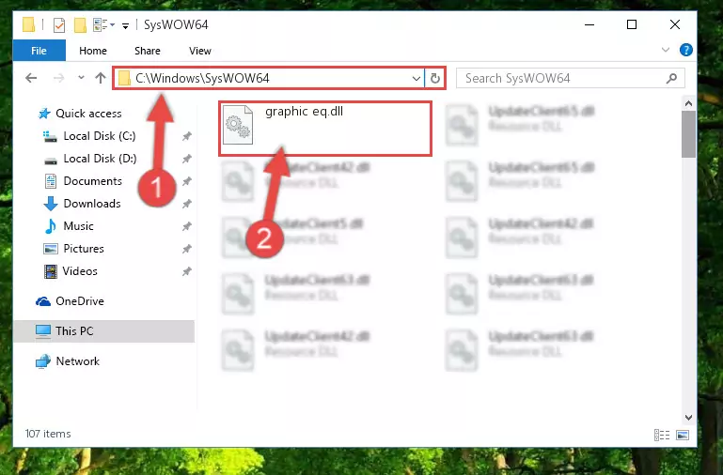Click the address bar path C:\Windows\SysWOW64
Screen dimensions: 723x475
[202, 78]
